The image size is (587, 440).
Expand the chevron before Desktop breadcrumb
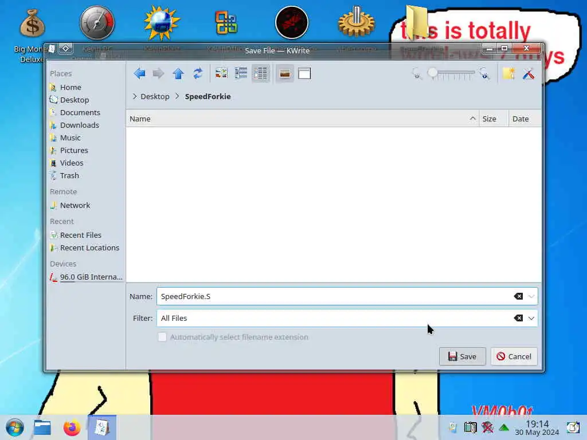coord(135,96)
